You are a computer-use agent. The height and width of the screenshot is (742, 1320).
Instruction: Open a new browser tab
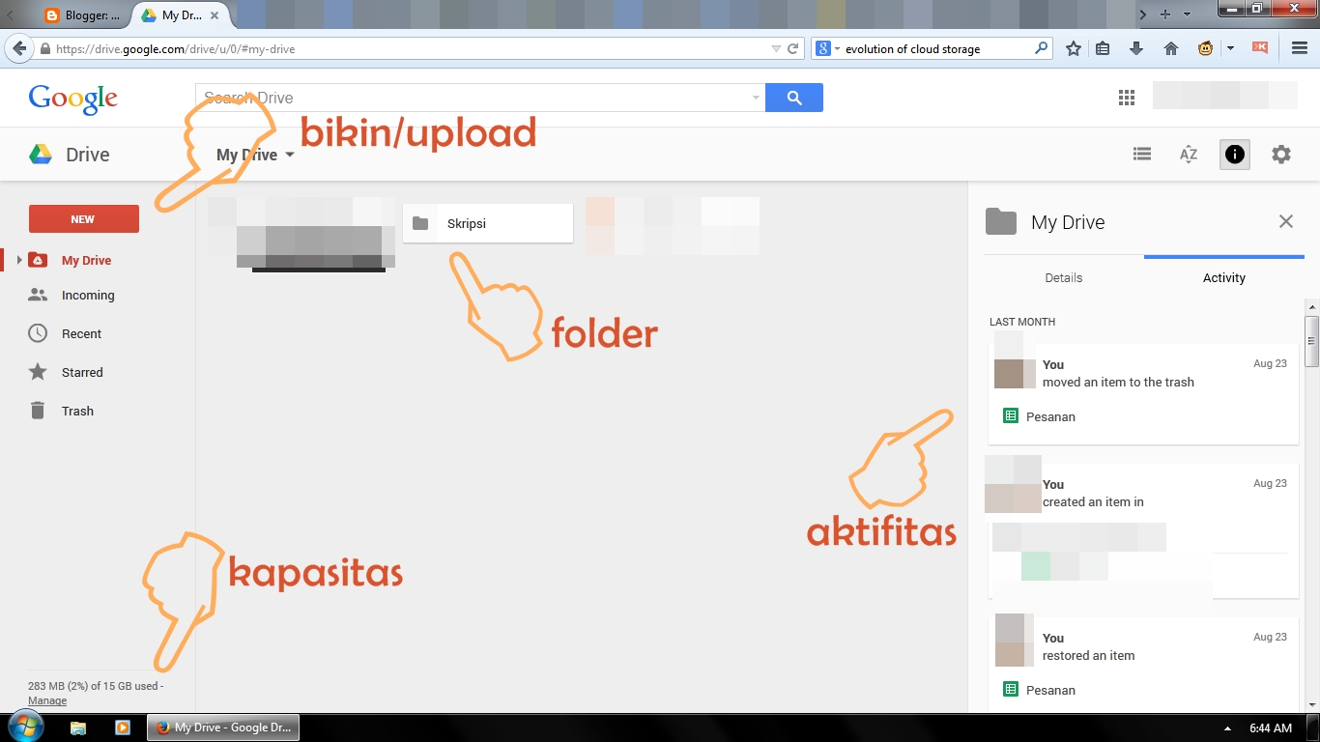(x=1165, y=14)
